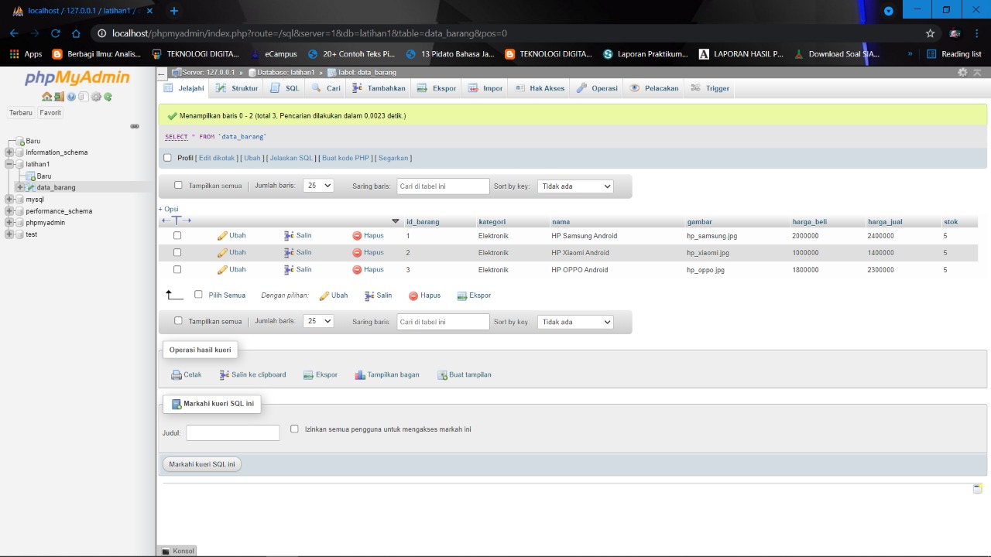The image size is (991, 557).
Task: Open the Operasi tab
Action: 597,88
